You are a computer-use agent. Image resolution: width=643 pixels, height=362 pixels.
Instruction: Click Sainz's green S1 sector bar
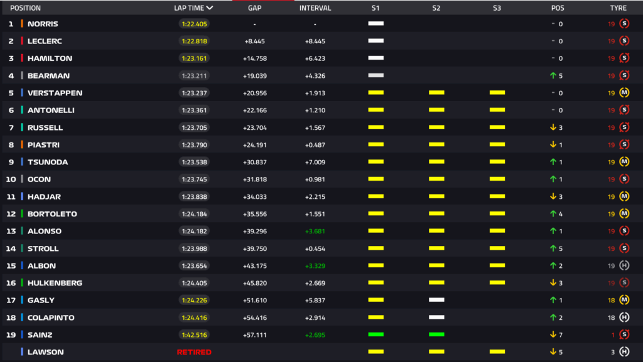[x=376, y=335]
